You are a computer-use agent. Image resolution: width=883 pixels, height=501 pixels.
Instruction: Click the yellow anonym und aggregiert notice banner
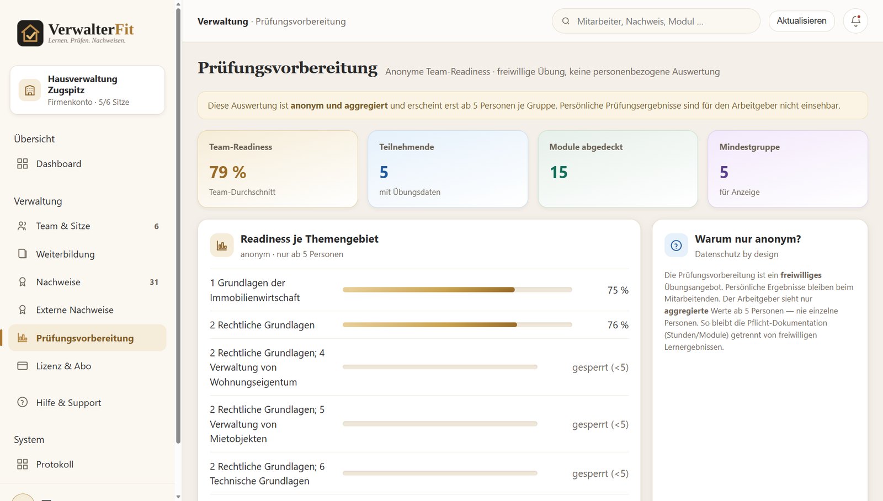click(x=533, y=105)
